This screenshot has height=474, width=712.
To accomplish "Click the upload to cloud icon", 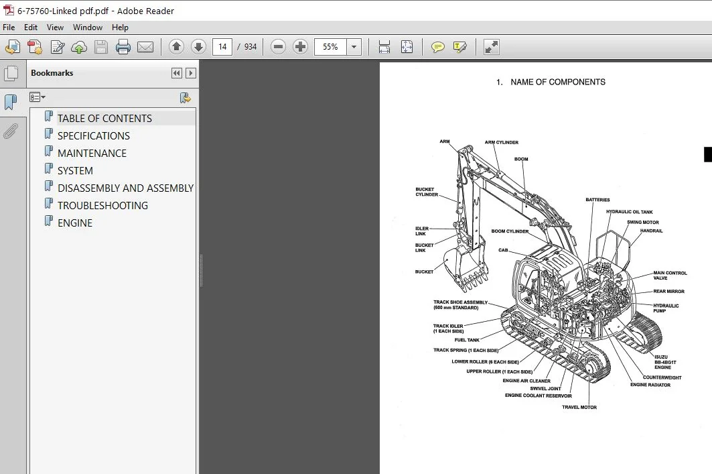I will (x=79, y=47).
